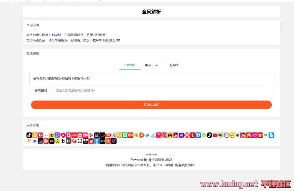This screenshot has height=191, width=294.
Task: Click the TikTok/Douyin app icon
Action: pos(29,135)
